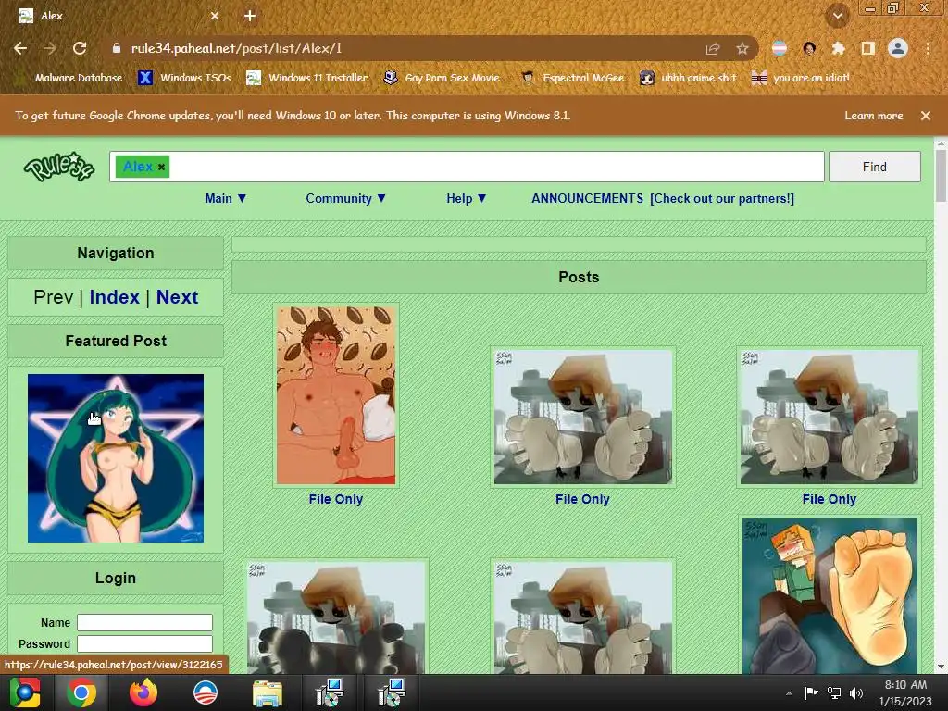Screen dimensions: 948x711
Task: Open the tab search chevron dropdown
Action: click(x=837, y=16)
